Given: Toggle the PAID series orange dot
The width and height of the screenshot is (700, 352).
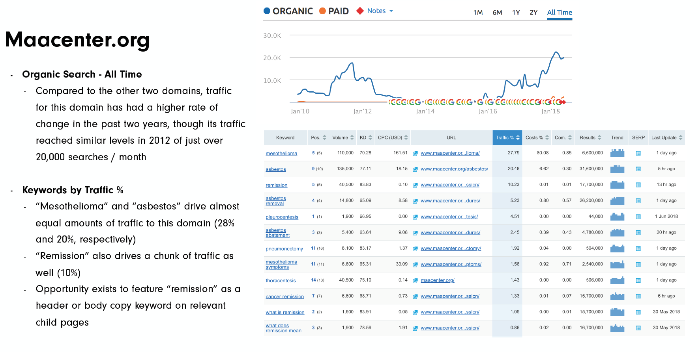Looking at the screenshot, I should pyautogui.click(x=322, y=11).
